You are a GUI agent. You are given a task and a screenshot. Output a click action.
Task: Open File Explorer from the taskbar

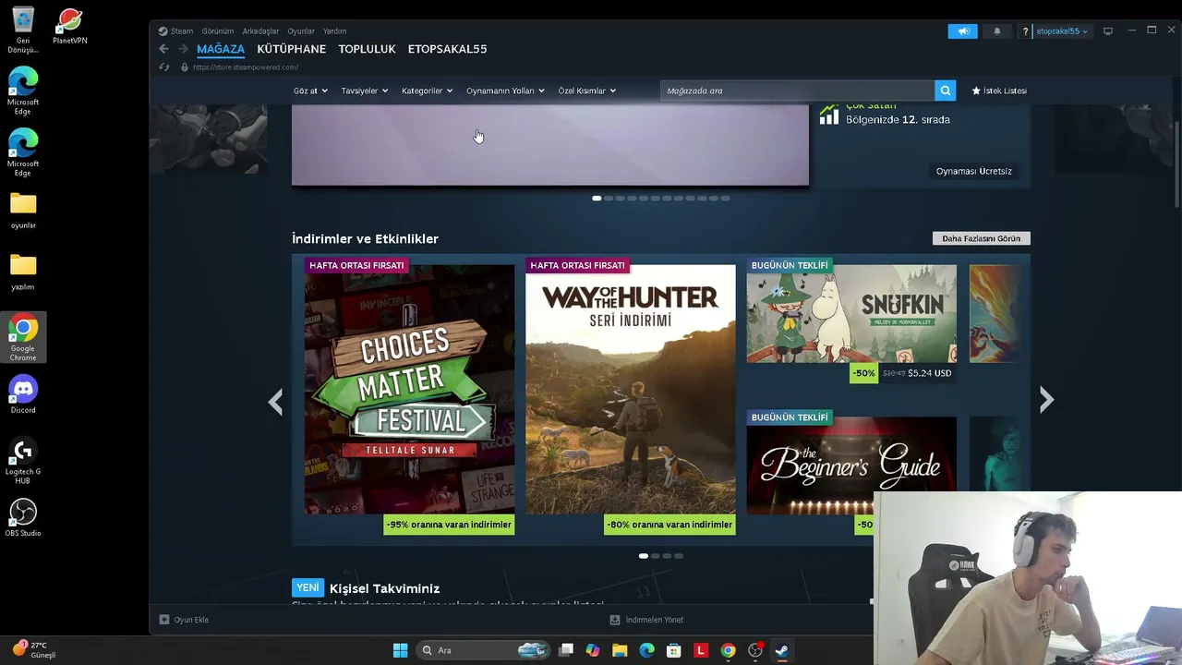click(620, 650)
